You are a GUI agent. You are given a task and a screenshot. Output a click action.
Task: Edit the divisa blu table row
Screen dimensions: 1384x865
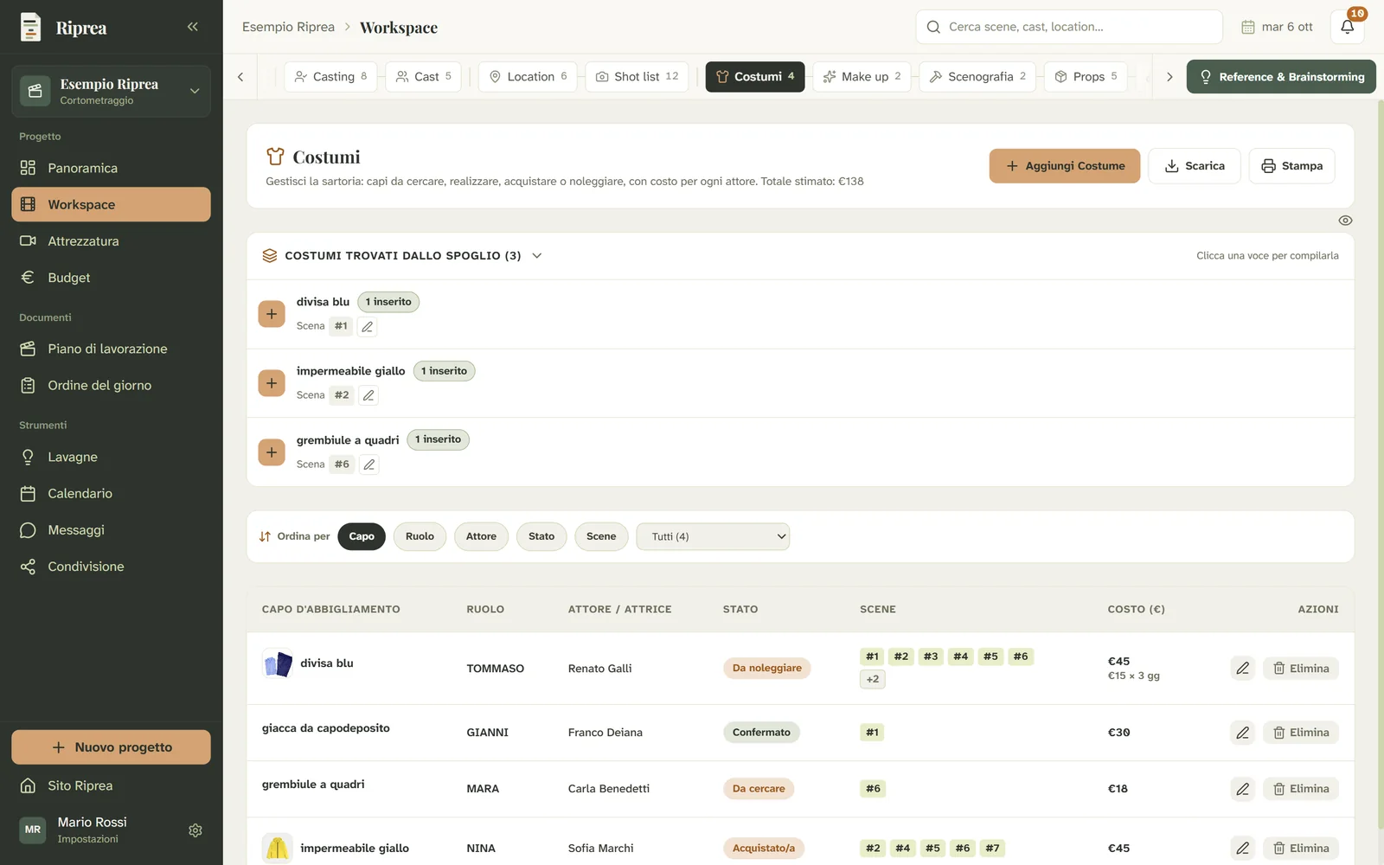coord(1242,669)
